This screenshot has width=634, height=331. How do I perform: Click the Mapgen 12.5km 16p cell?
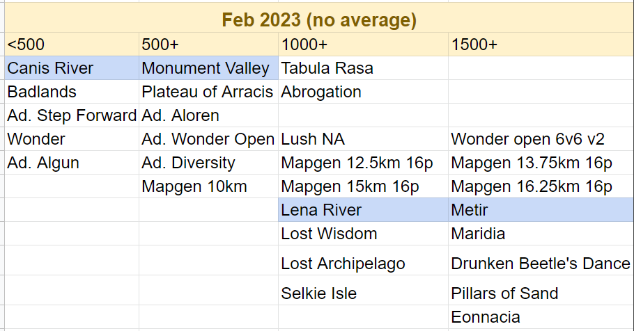click(x=363, y=163)
